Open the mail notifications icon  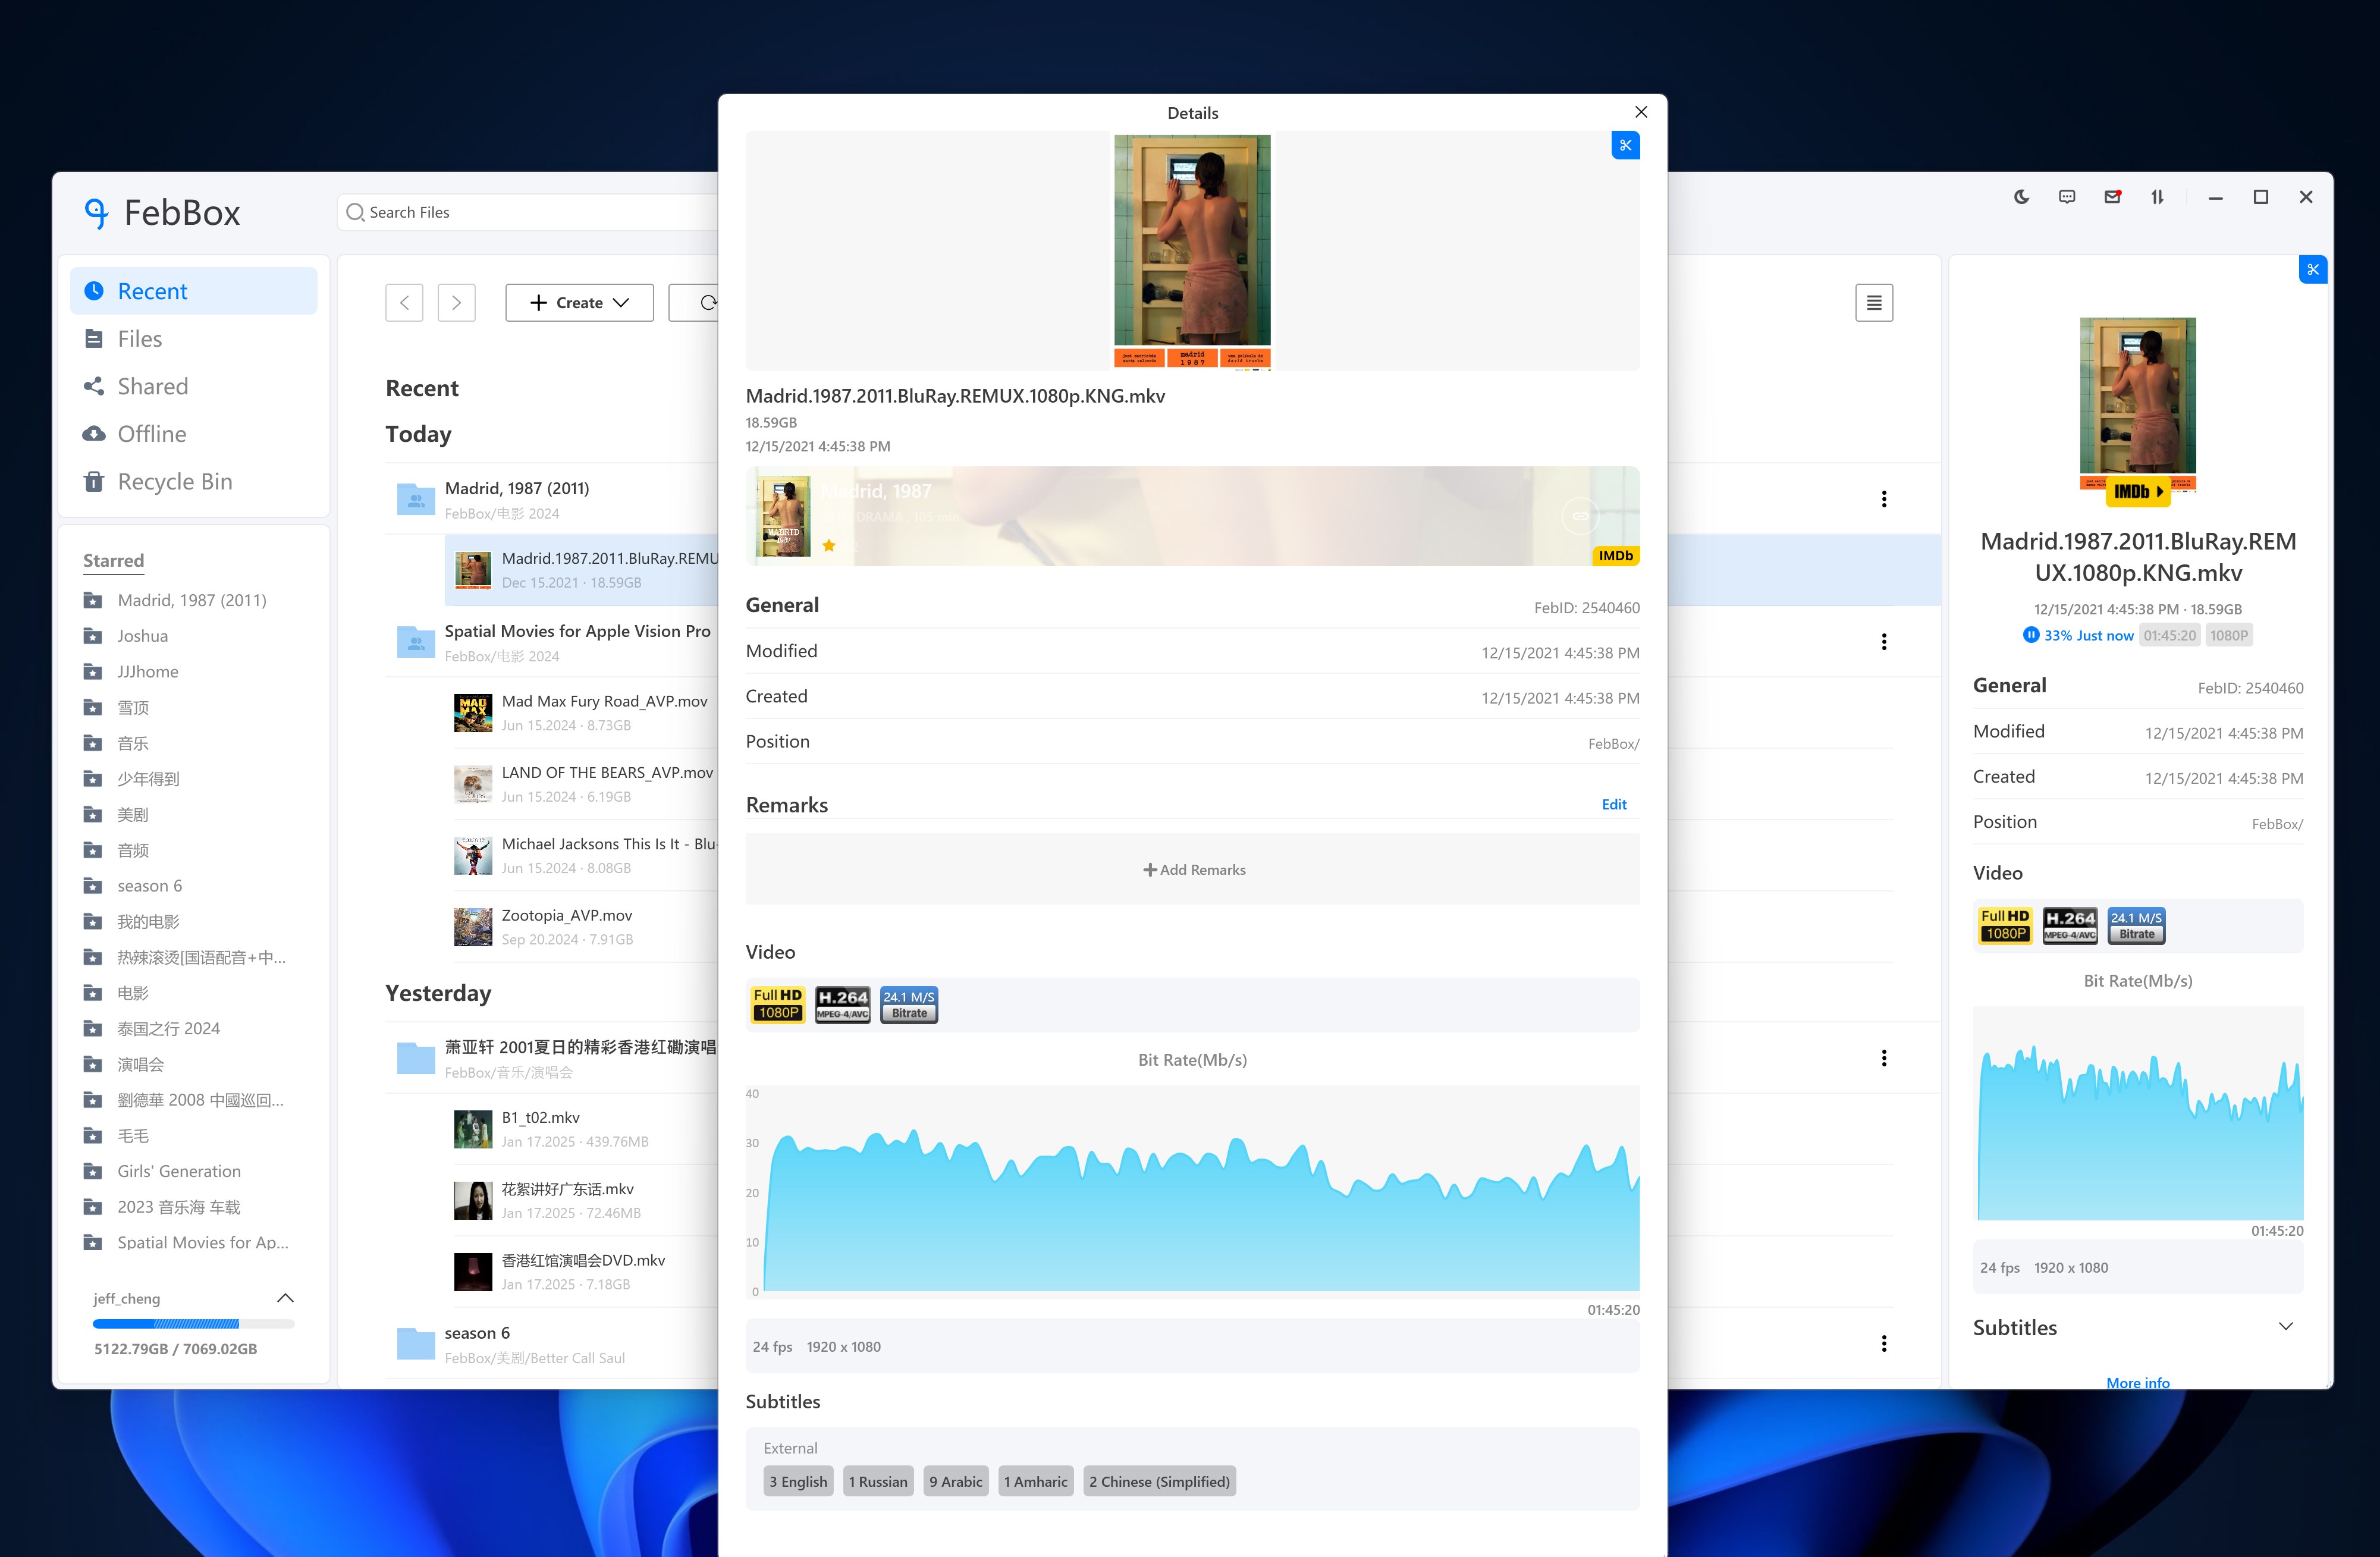(x=2112, y=197)
